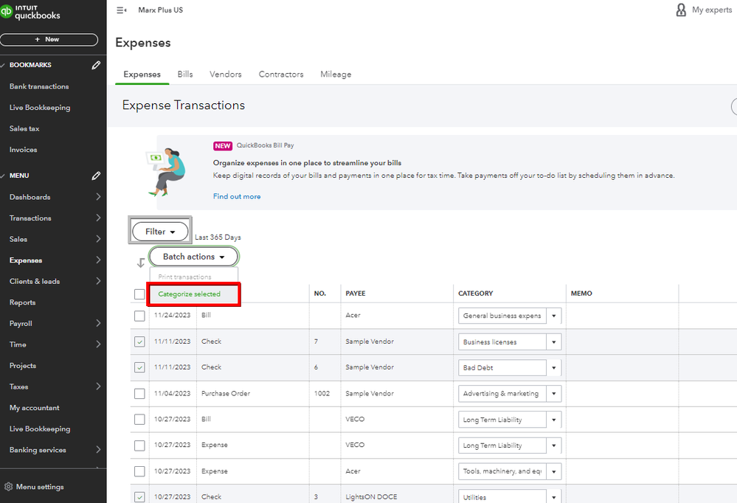Click the Find out more link
The width and height of the screenshot is (737, 503).
(x=237, y=197)
